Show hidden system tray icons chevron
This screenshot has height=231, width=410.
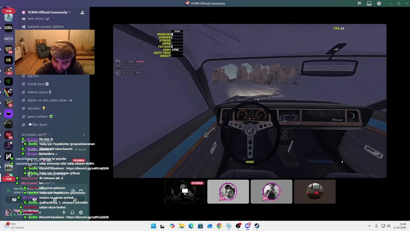tap(370, 226)
